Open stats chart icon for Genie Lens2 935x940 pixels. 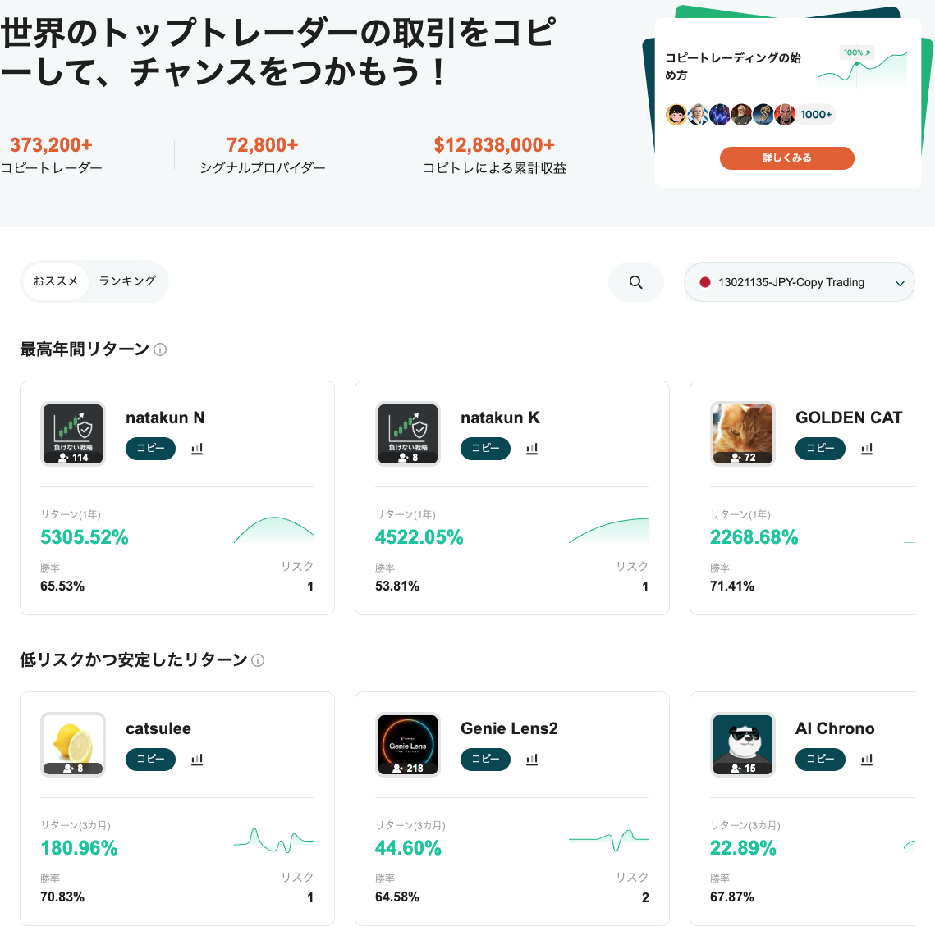click(532, 760)
